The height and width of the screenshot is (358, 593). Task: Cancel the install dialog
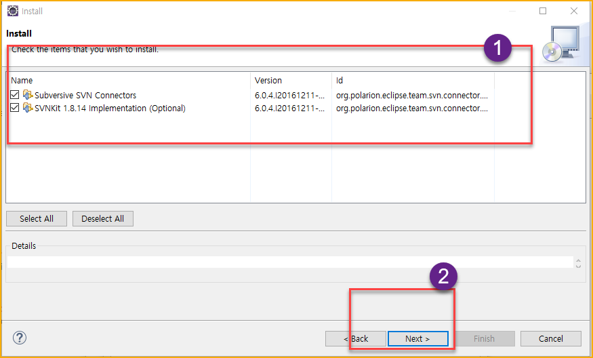[x=550, y=339]
